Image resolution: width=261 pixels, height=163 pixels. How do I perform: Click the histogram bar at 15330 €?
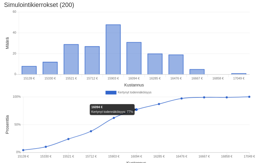50,68
